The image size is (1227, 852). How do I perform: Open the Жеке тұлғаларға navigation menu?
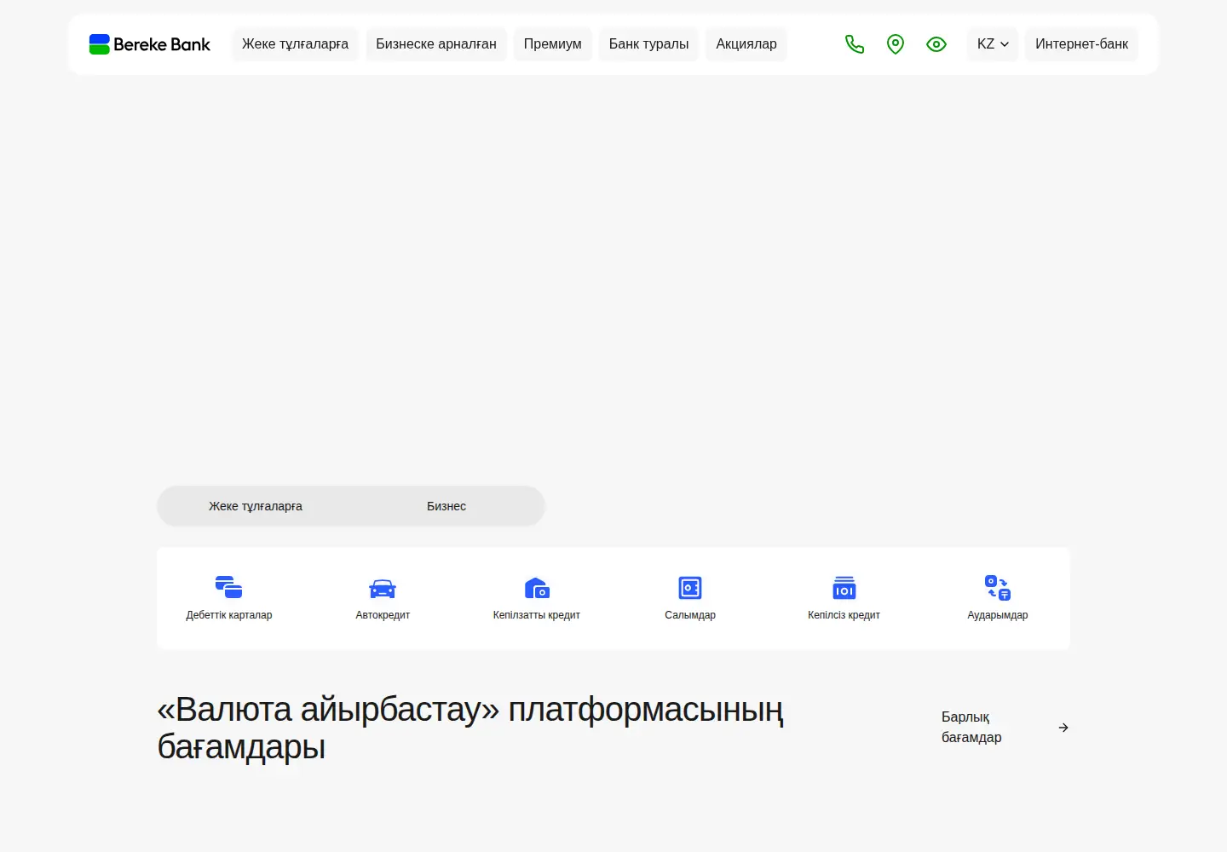tap(295, 44)
